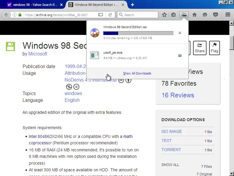
Task: Download the ISO IMAGE option
Action: coord(172,131)
